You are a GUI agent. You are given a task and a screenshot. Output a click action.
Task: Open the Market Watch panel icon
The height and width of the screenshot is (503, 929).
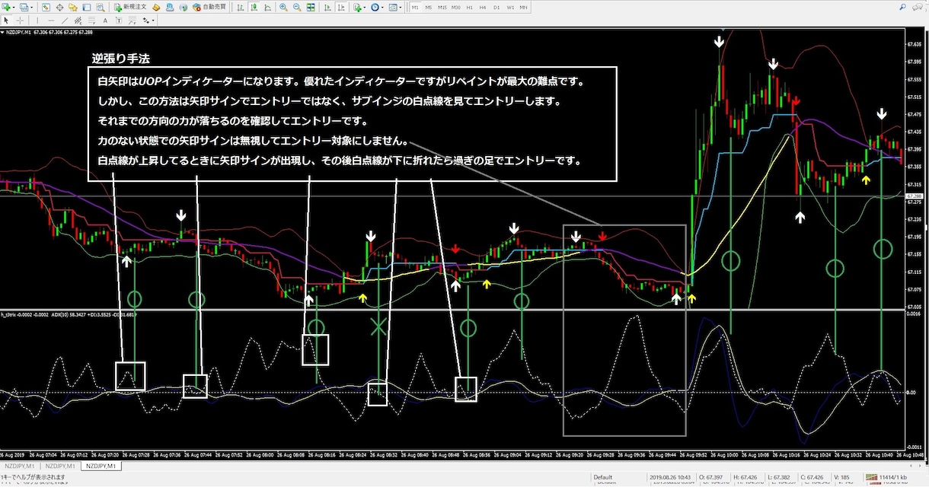pyautogui.click(x=46, y=7)
